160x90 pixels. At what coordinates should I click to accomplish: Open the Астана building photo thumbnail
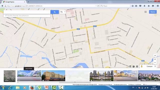click(53, 76)
